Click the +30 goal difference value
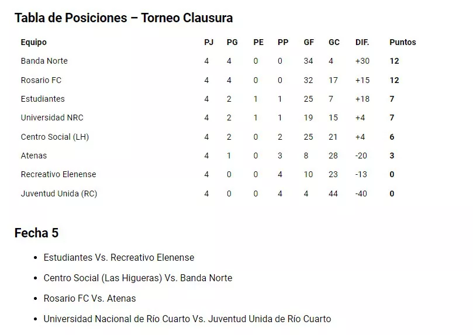 [x=362, y=61]
